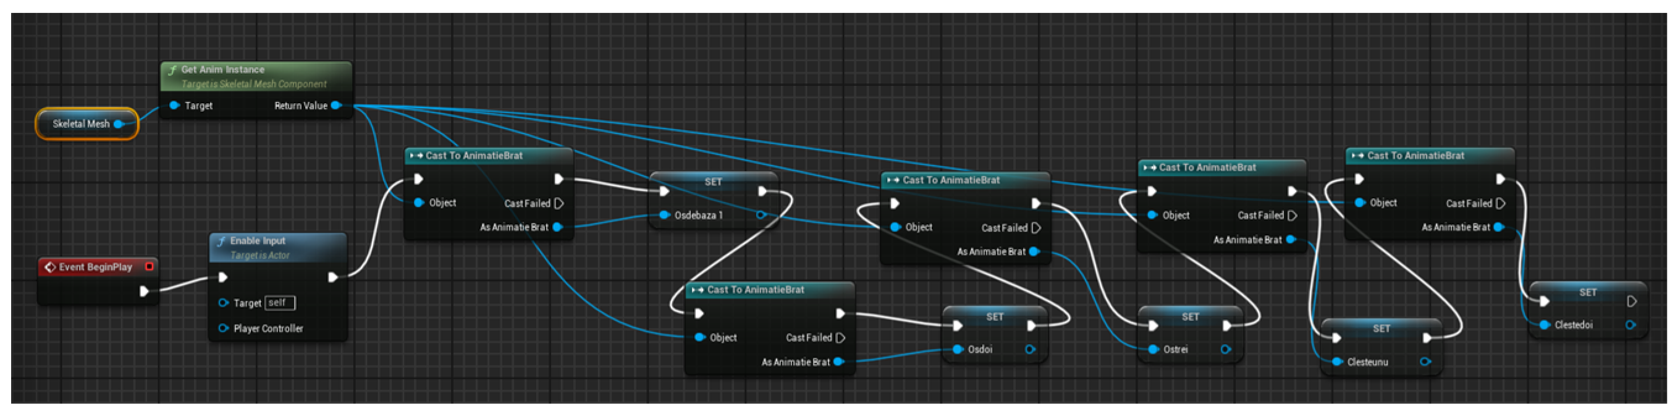Click execution output pin of Clestedoi SET node
This screenshot has height=415, width=1678.
1631,301
